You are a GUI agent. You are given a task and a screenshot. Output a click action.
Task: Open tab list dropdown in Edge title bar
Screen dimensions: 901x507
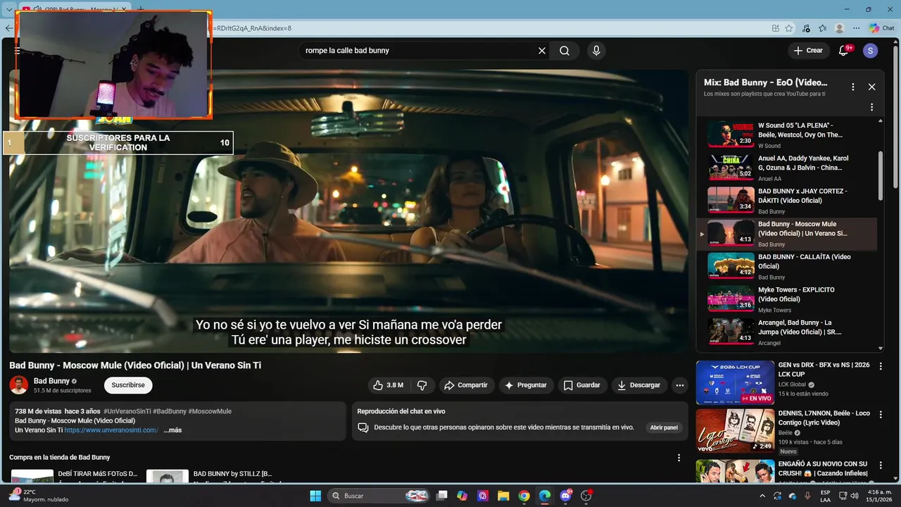point(8,9)
